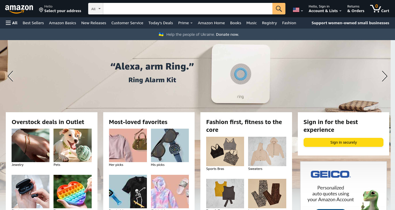Show the next hero banner slide

tap(384, 76)
